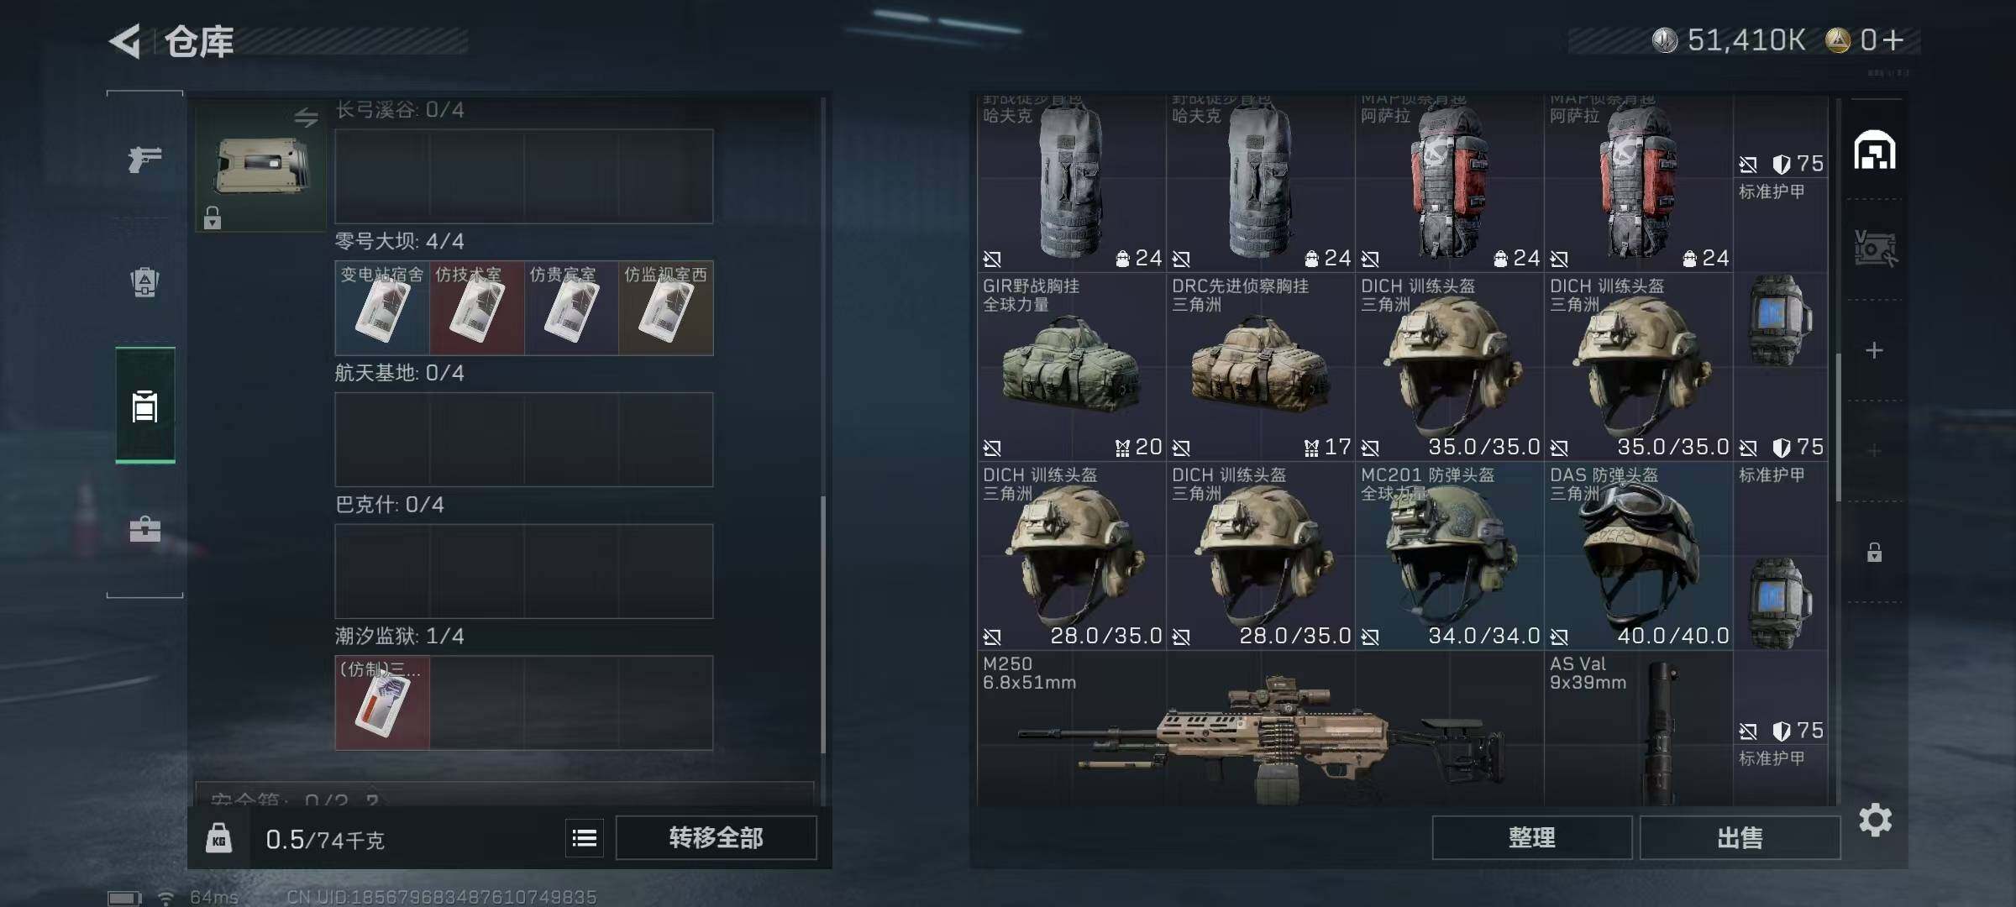2016x907 pixels.
Task: Open the ticket storage tab icon
Action: click(1874, 249)
